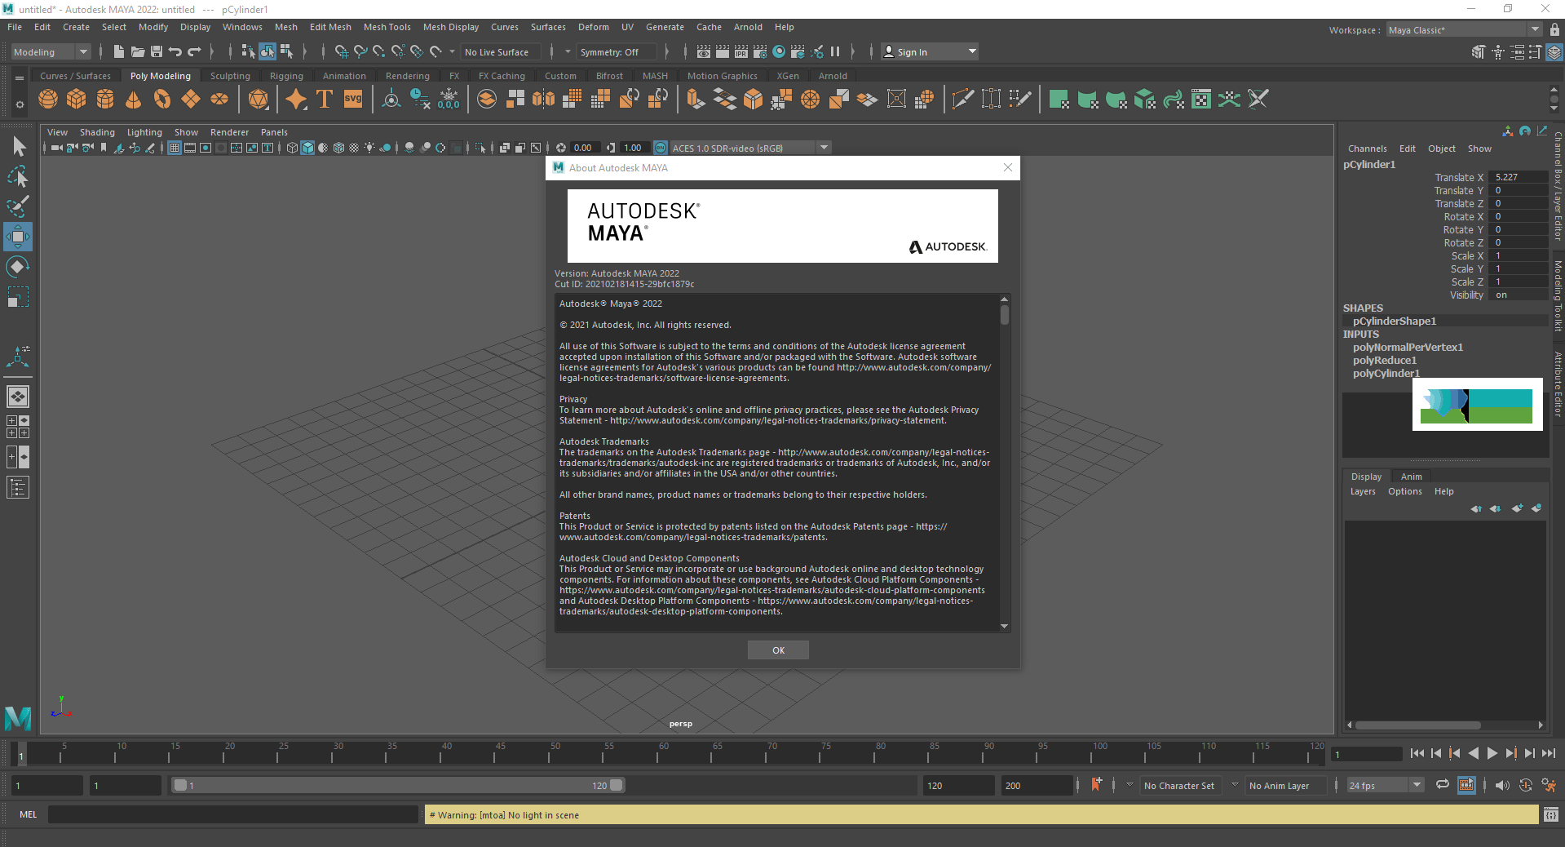Click the SVG import shelf icon
Screen dimensions: 1565x847
[353, 100]
